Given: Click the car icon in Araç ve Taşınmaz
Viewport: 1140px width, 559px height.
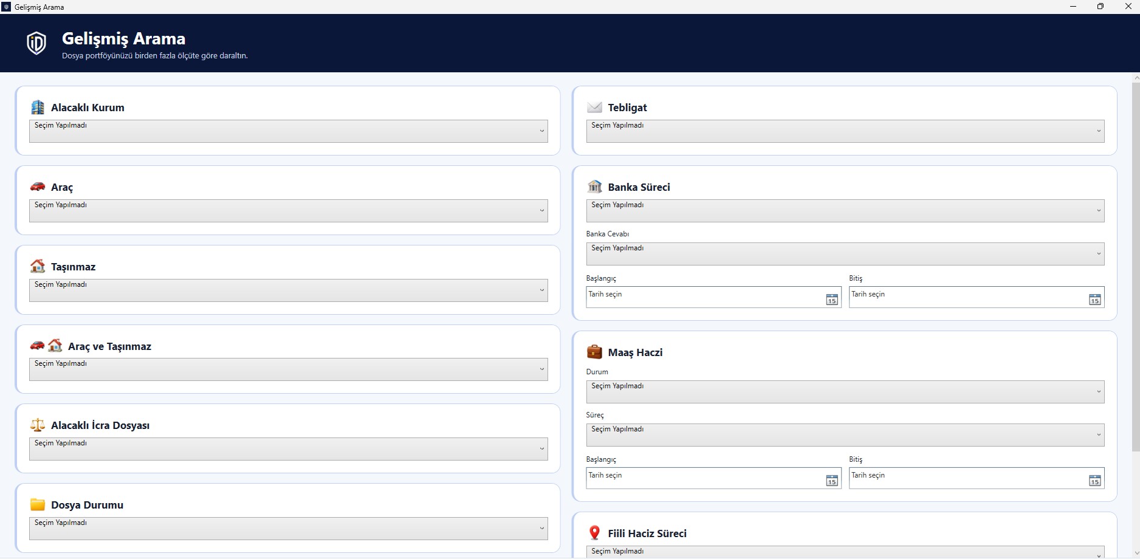Looking at the screenshot, I should [x=38, y=345].
